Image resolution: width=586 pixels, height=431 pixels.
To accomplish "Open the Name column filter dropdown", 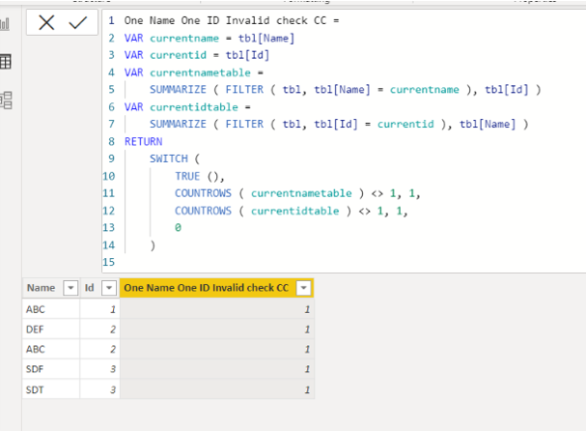I will tap(70, 288).
